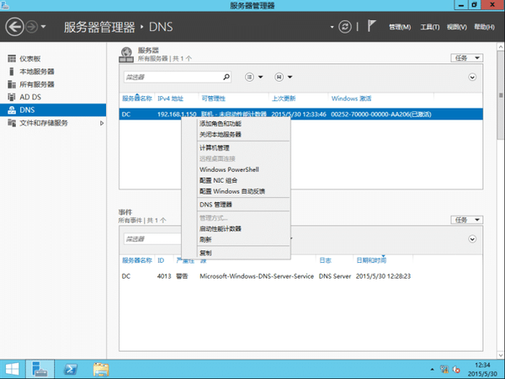
Task: Choose Windows PowerShell from context menu
Action: tap(229, 169)
